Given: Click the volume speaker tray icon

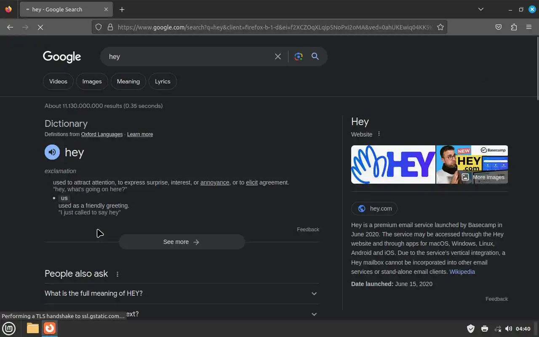Looking at the screenshot, I should point(509,329).
